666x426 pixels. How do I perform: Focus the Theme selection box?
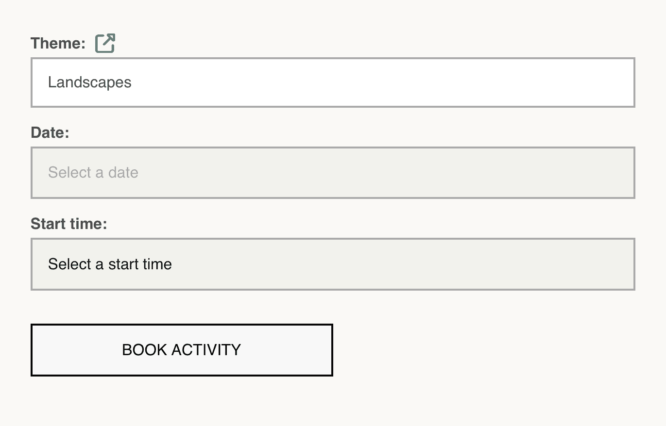tap(333, 82)
